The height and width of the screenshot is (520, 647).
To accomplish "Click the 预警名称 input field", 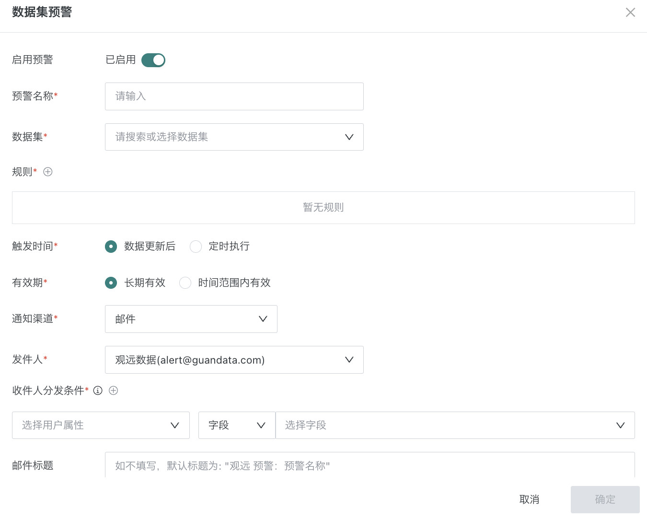I will [x=234, y=96].
